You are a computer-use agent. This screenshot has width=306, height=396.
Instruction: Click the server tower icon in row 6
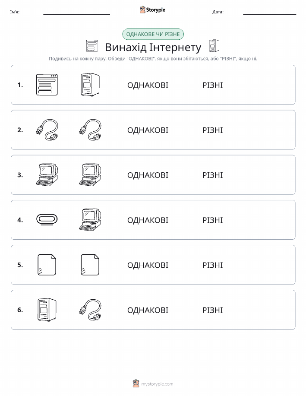[47, 310]
